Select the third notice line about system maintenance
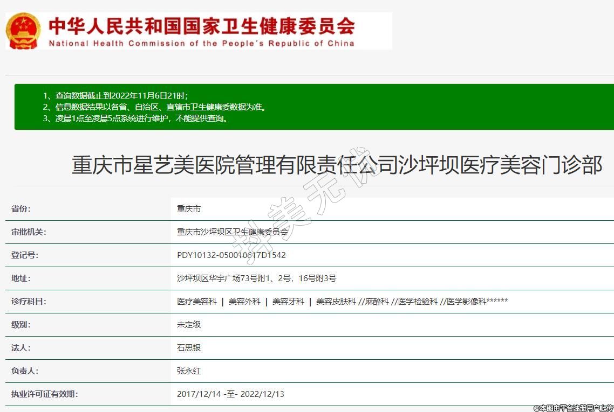The height and width of the screenshot is (412, 614). [135, 118]
